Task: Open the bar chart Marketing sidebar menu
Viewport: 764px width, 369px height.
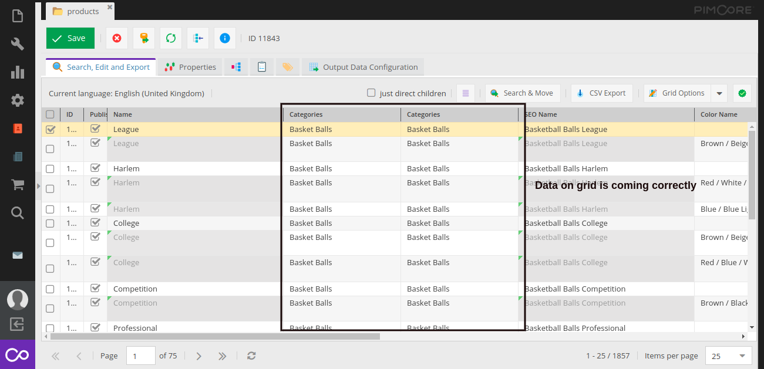Action: (x=18, y=72)
